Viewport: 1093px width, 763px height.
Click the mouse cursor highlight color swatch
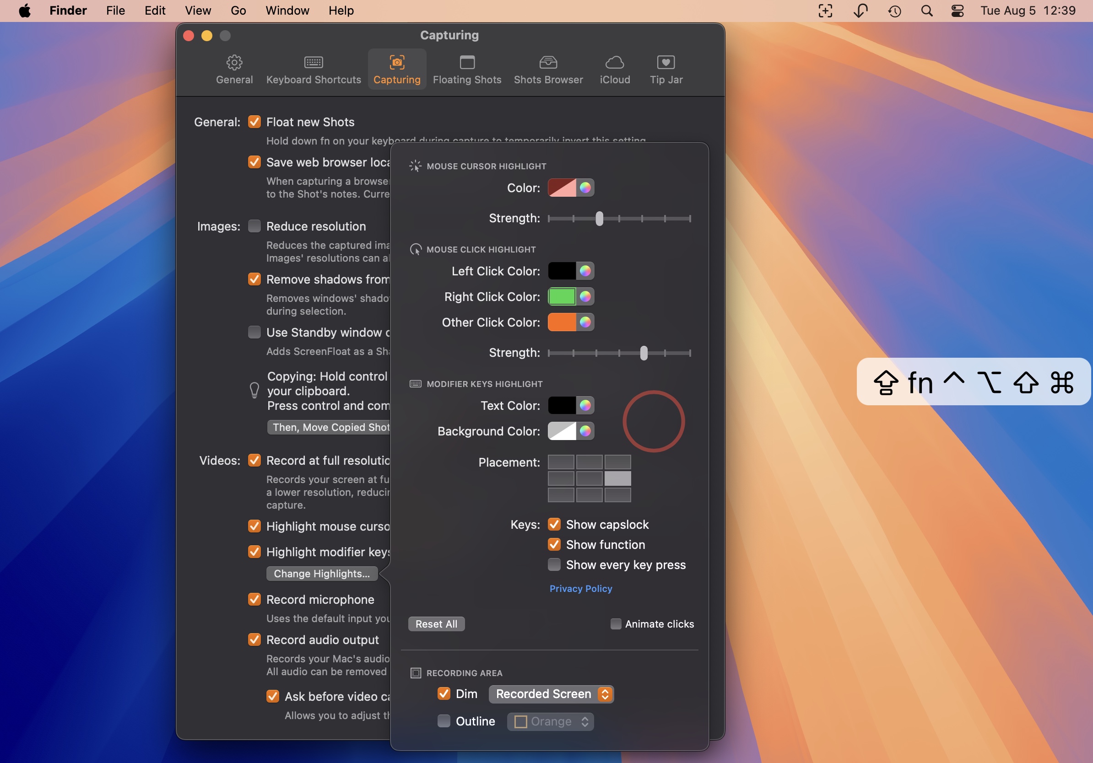(562, 188)
